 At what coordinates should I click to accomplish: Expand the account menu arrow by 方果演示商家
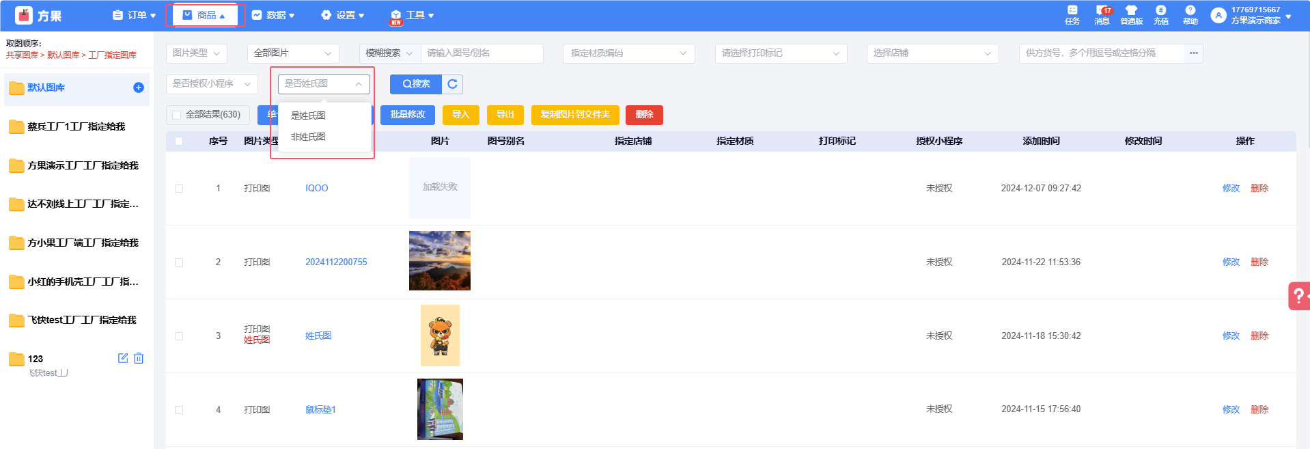1288,16
